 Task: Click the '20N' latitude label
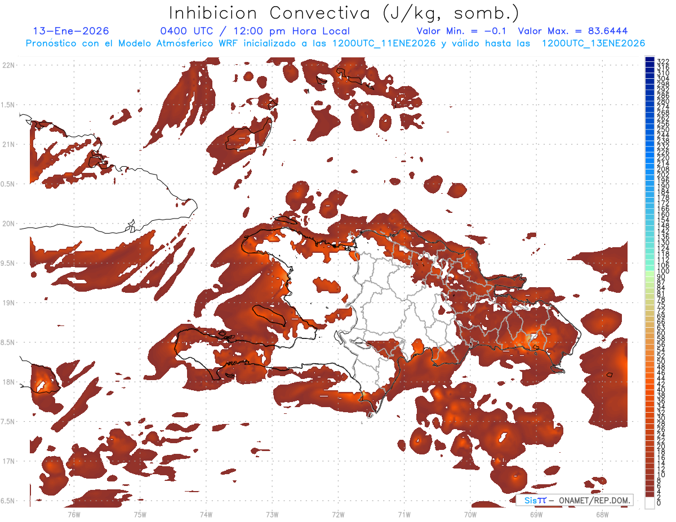coord(9,224)
